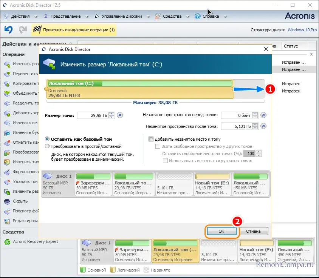Screen dimensions: 319x278
Task: Click the 'Переместить' sidebar operation icon
Action: (7, 74)
